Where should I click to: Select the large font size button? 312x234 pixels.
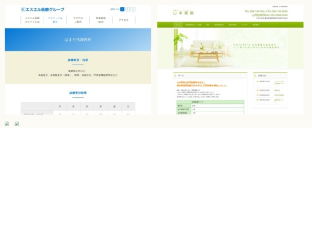click(133, 9)
